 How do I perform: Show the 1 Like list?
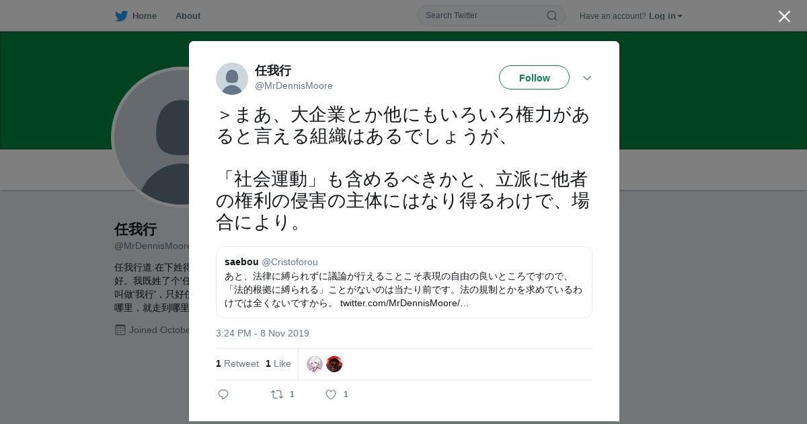point(278,363)
